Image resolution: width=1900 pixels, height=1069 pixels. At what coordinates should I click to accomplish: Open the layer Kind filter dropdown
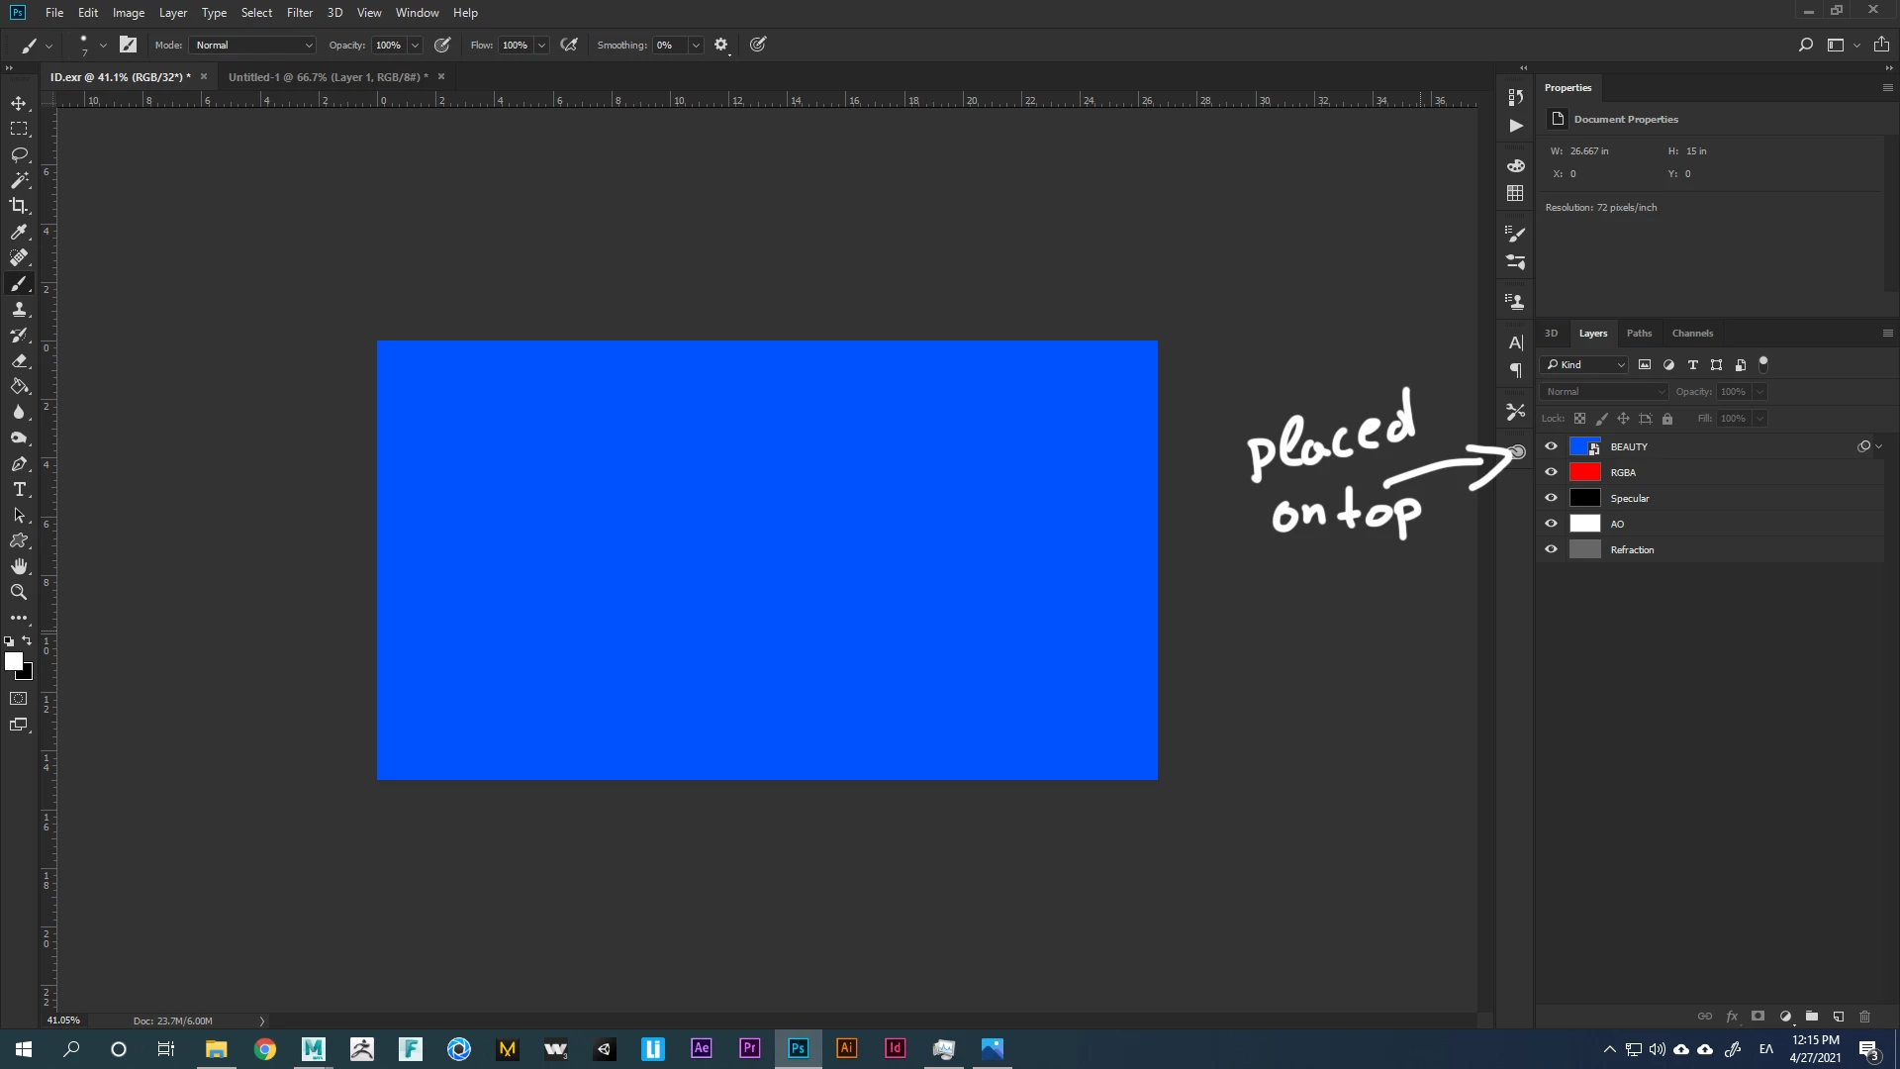[1584, 365]
